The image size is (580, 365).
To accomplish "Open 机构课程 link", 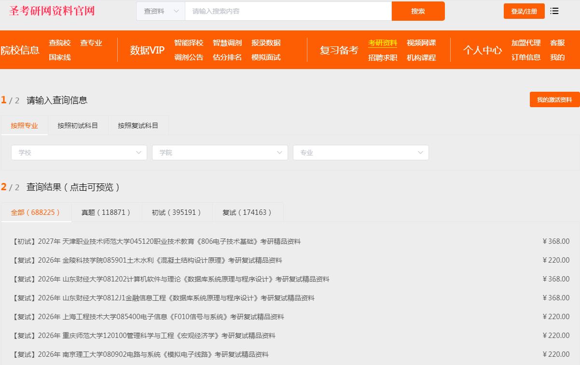I will point(421,57).
